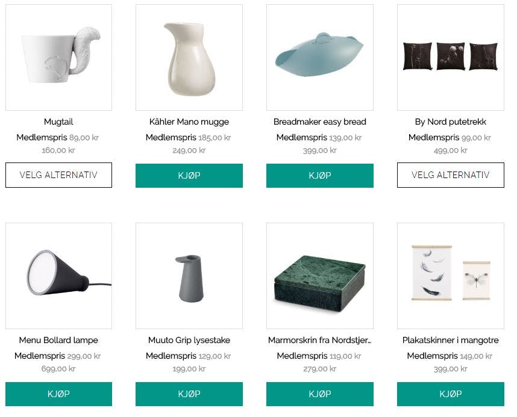View the Breadmaker easy bread photo
This screenshot has height=417, width=517.
pos(320,57)
